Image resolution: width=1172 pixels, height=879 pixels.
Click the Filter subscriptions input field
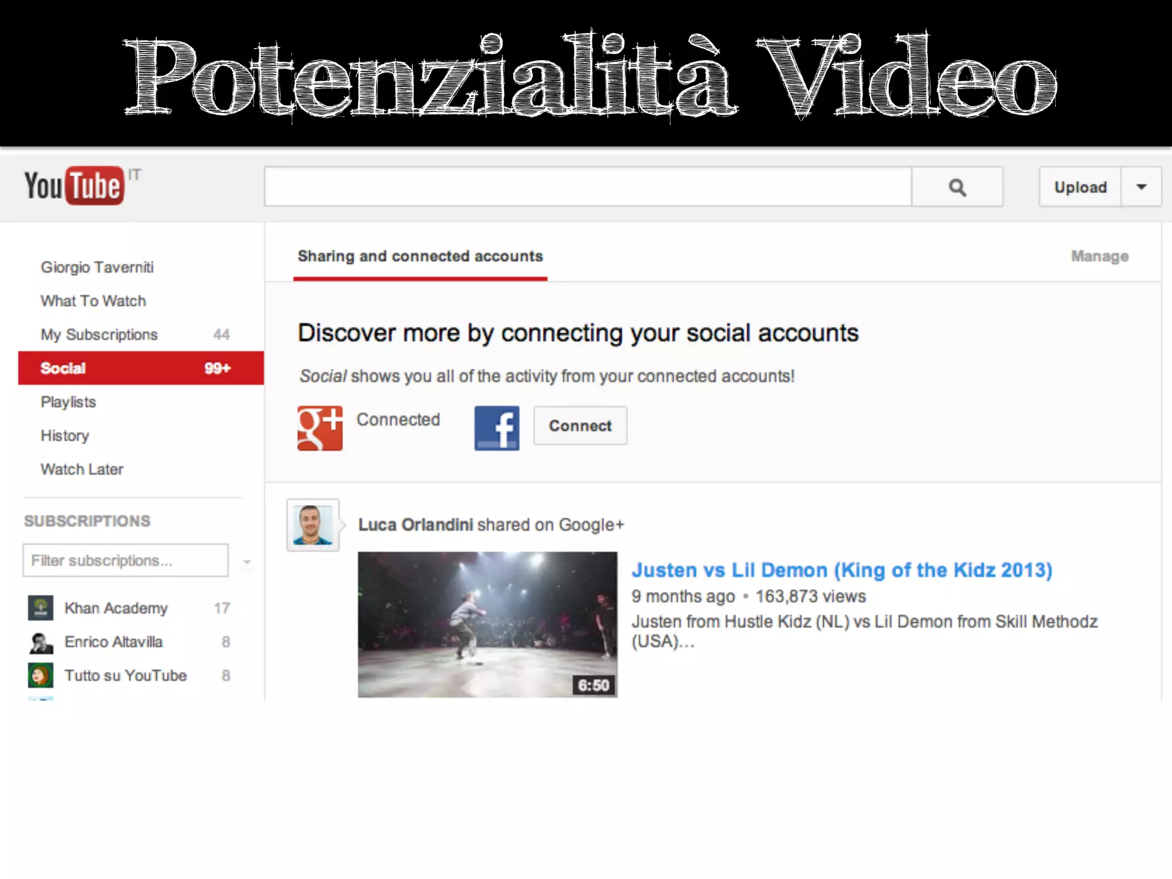(126, 560)
